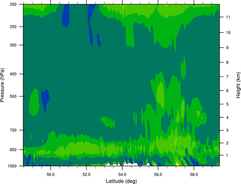Click the 300 pressure tick label
The height and width of the screenshot is (184, 241).
coord(13,45)
